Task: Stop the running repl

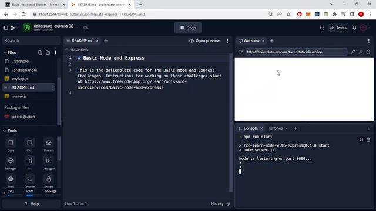Action: click(x=188, y=28)
